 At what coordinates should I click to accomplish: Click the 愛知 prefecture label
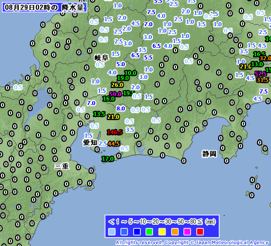pos(90,143)
